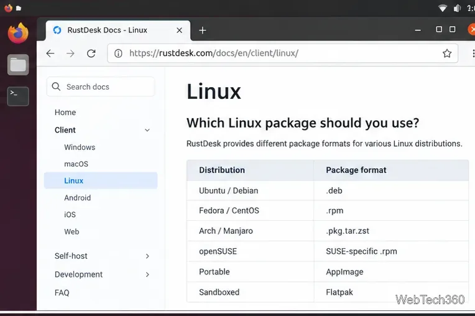Open the Development section link
This screenshot has height=316, width=475.
[78, 274]
